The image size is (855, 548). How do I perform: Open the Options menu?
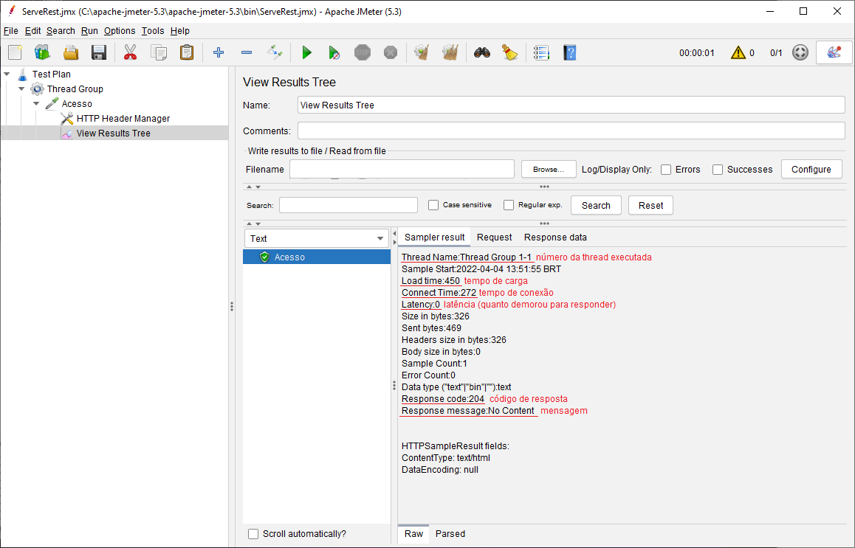tap(120, 30)
